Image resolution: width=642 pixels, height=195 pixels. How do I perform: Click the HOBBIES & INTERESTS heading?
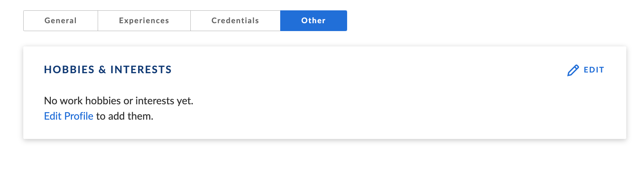(108, 70)
